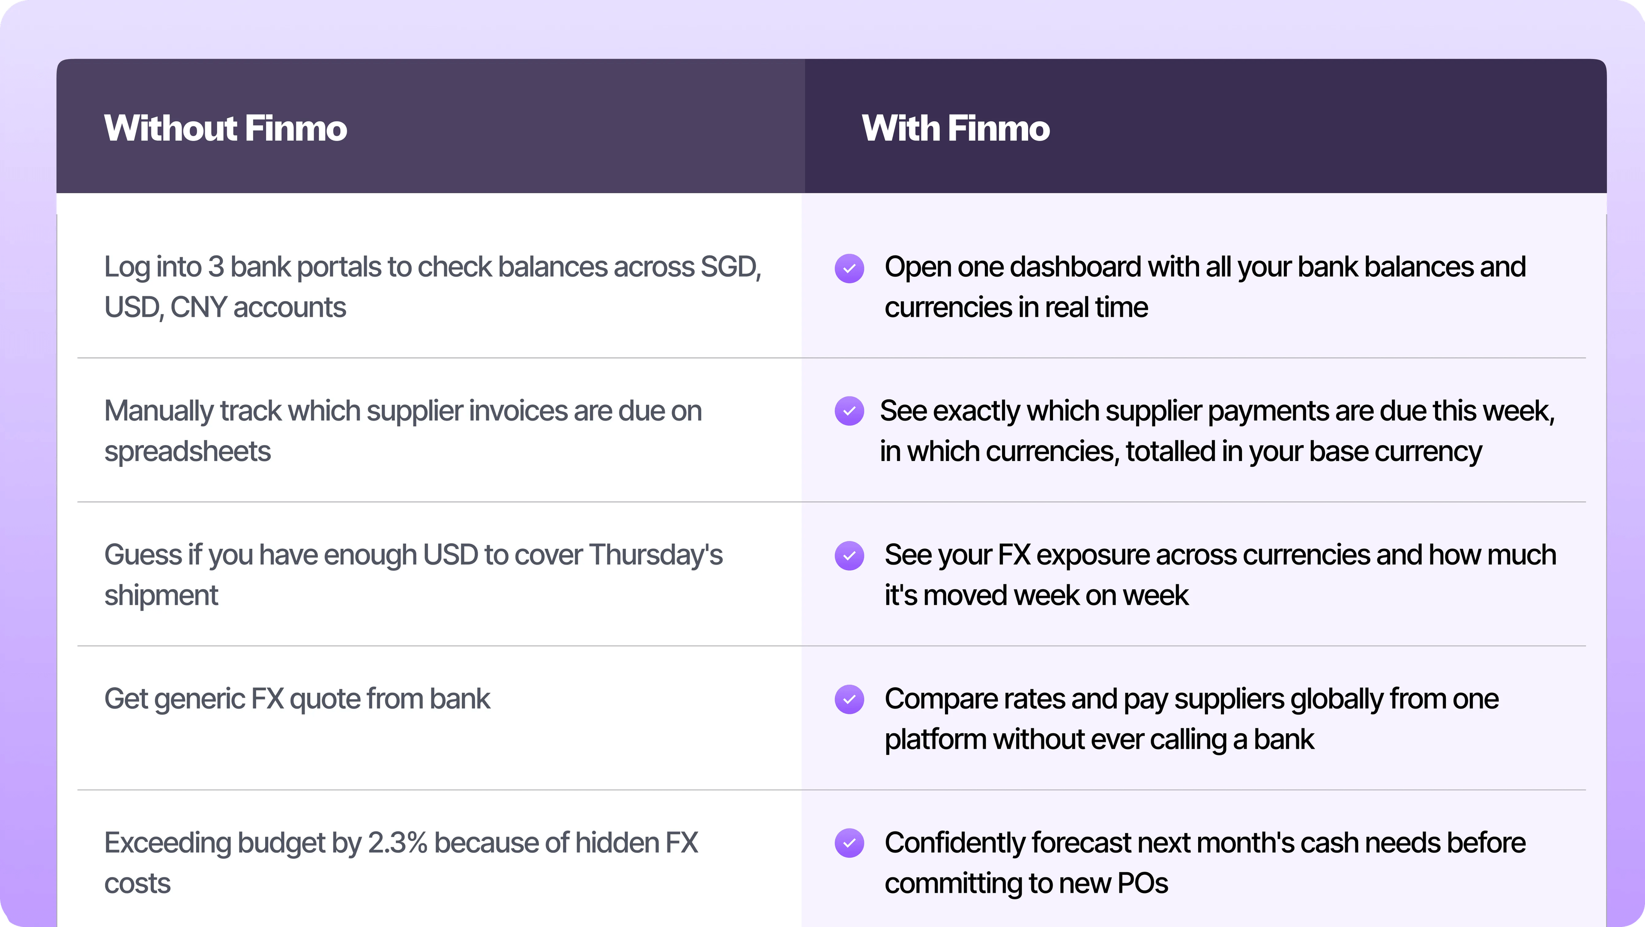Click the check icon next to 'Compare rates'

(849, 699)
